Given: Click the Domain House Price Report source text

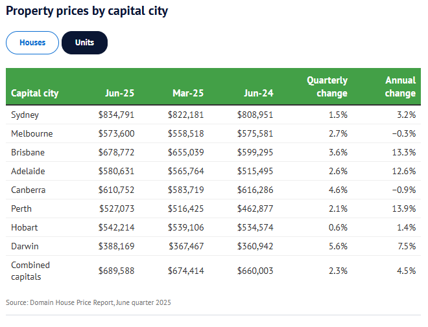Looking at the screenshot, I should point(88,302).
